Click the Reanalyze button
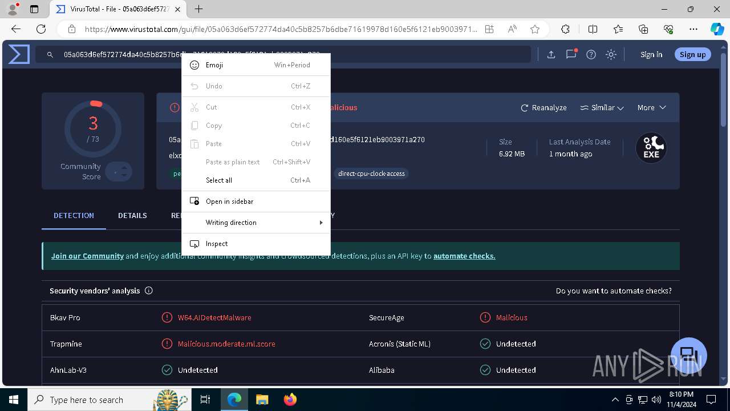 [544, 107]
